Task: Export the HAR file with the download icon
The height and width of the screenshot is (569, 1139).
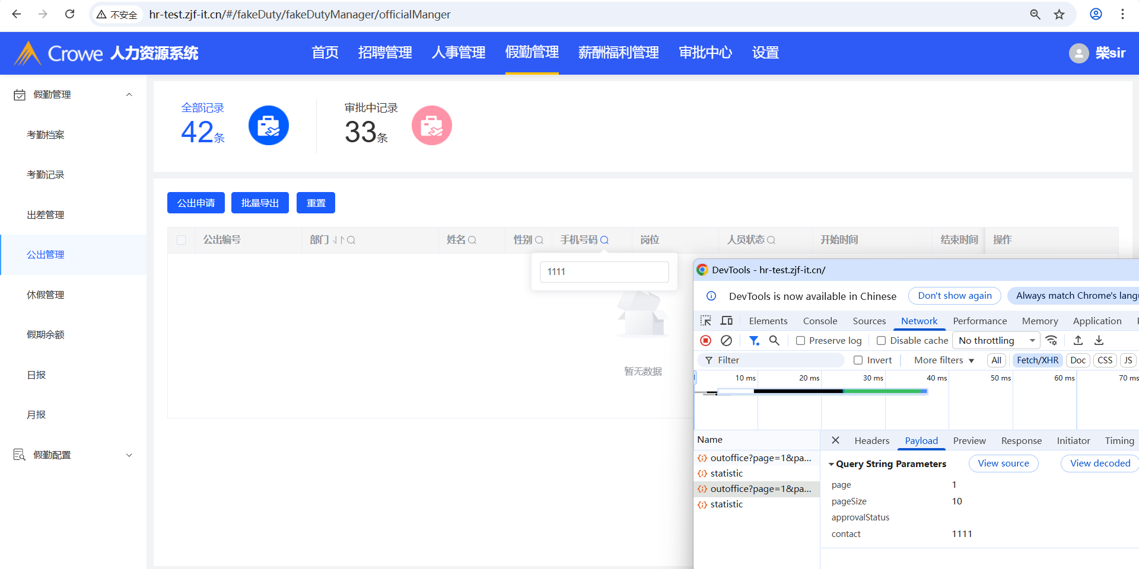Action: [1099, 340]
